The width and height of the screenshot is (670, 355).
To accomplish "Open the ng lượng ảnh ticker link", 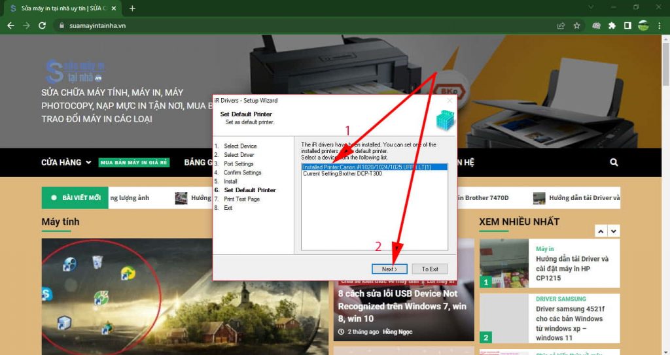I will coord(130,198).
